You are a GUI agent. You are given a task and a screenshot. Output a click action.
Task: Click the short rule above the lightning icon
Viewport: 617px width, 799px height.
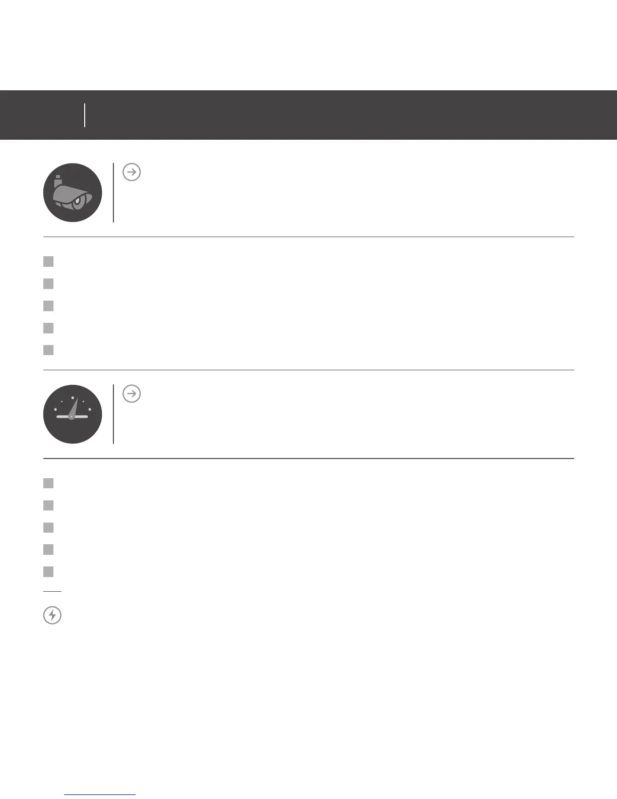(x=52, y=591)
